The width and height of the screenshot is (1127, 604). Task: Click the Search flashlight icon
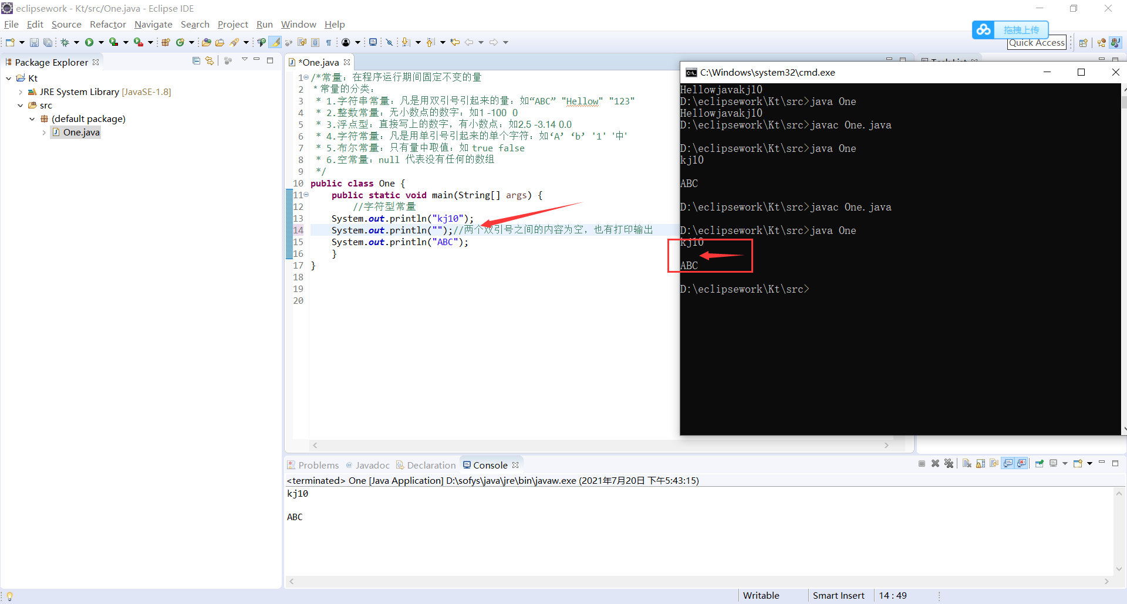click(x=234, y=42)
